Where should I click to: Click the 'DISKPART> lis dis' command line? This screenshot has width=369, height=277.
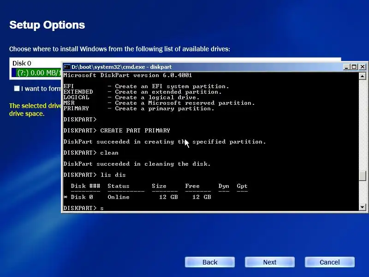click(x=95, y=175)
